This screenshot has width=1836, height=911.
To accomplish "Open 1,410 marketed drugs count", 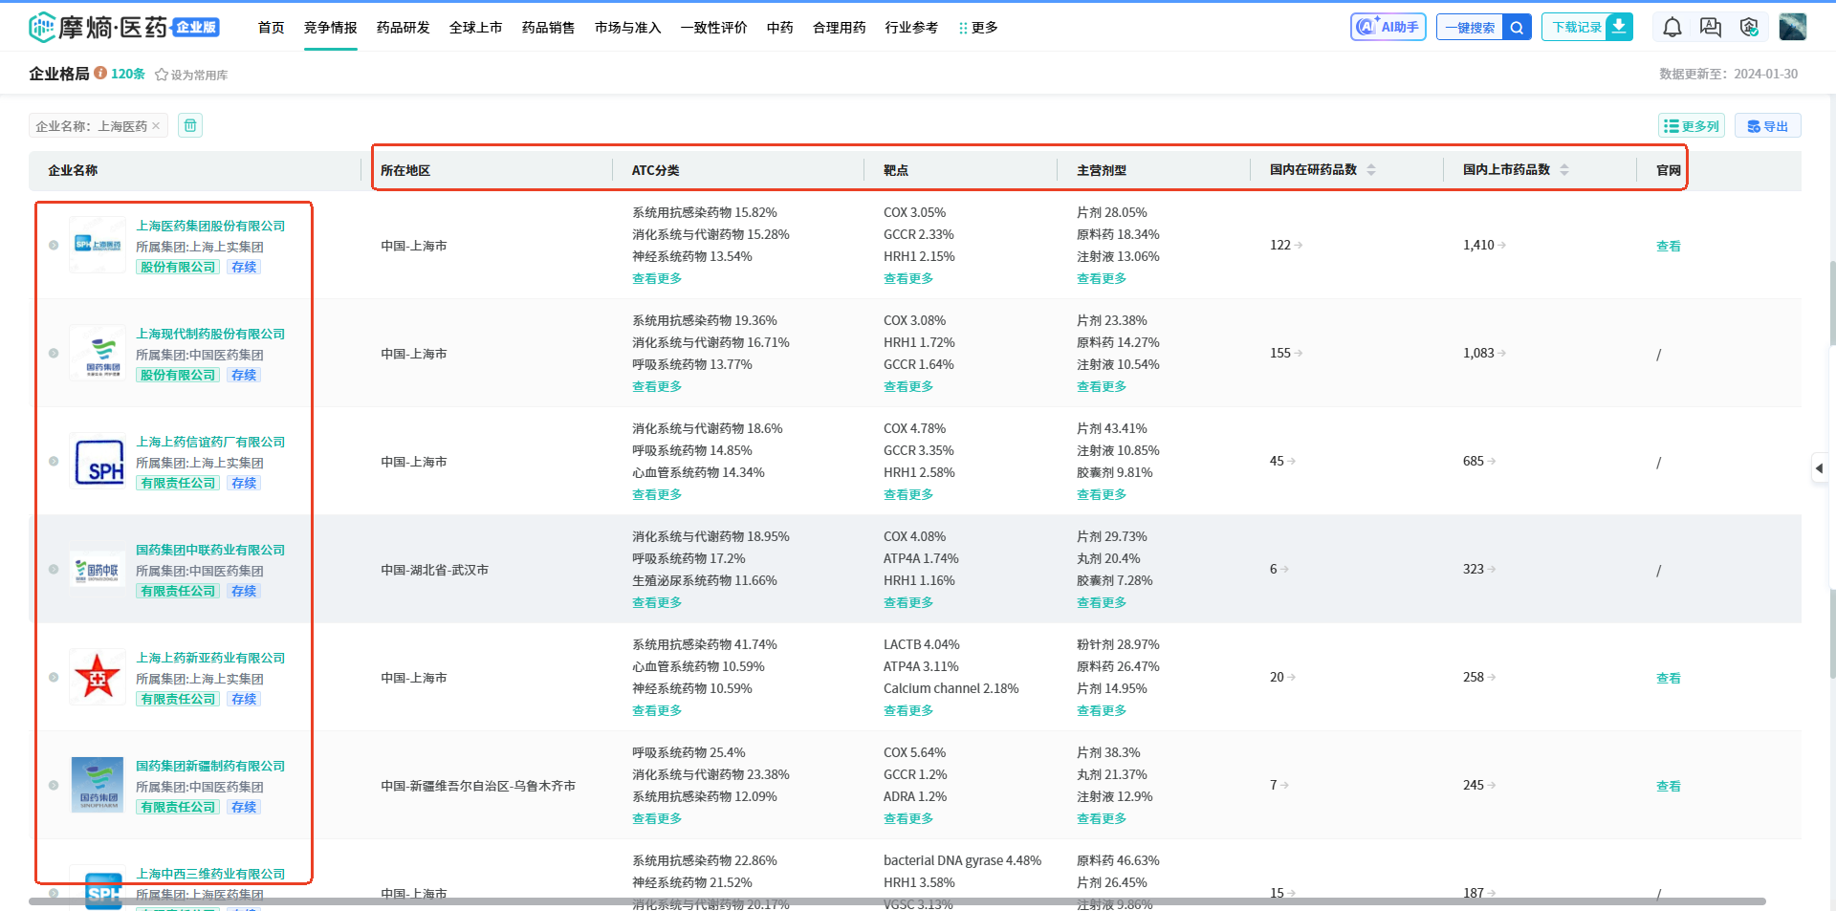I will pyautogui.click(x=1484, y=245).
